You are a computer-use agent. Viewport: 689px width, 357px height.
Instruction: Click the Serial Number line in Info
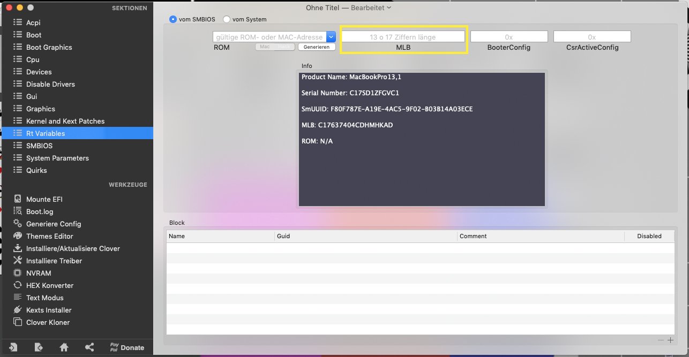pos(350,93)
